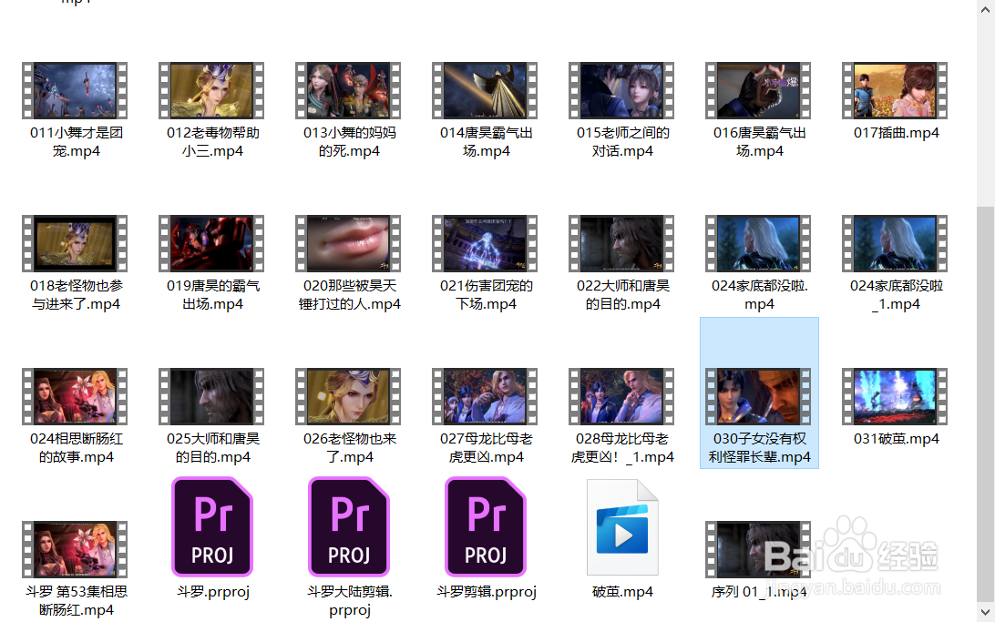Select the 031破茧.mp4 video thumbnail
995x622 pixels.
click(x=895, y=397)
